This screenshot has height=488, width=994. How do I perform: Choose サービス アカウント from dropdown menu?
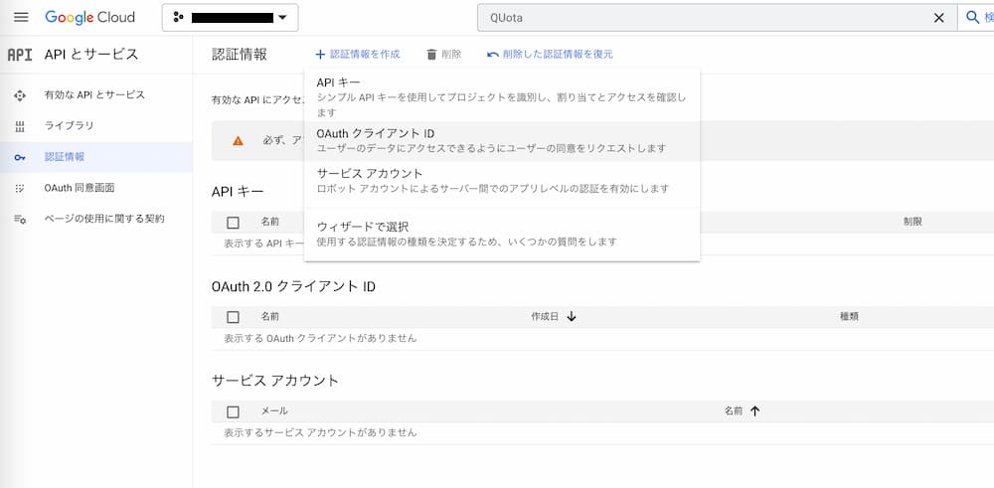click(502, 181)
